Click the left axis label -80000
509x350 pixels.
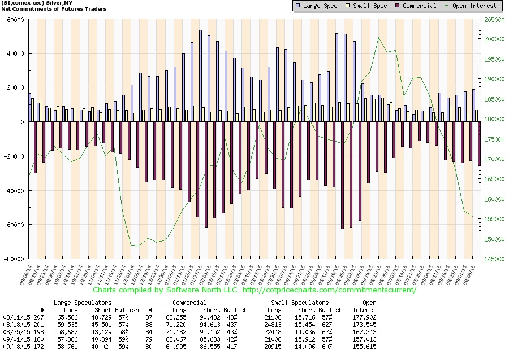pos(14,259)
